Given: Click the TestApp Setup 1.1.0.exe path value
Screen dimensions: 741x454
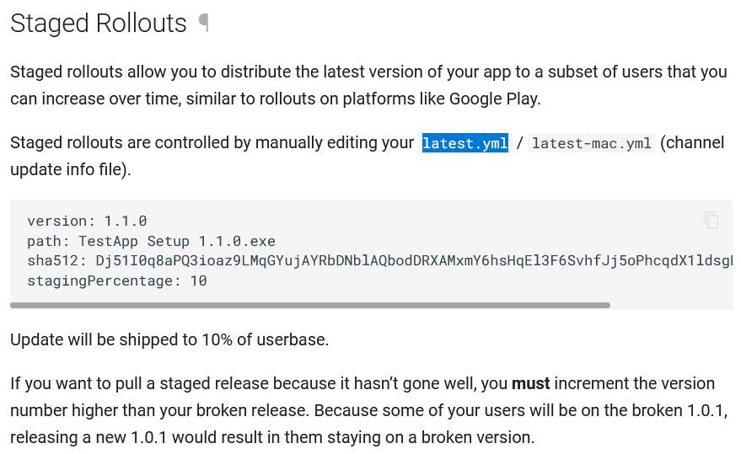Looking at the screenshot, I should coord(177,241).
